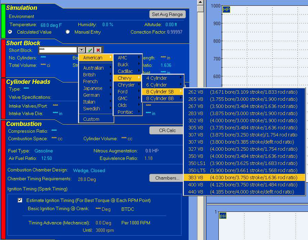Open the Chambers... button
The width and height of the screenshot is (308, 240).
click(167, 178)
